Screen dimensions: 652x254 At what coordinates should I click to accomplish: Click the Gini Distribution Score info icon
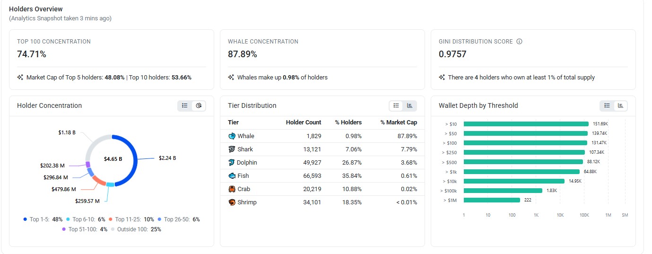pos(519,42)
